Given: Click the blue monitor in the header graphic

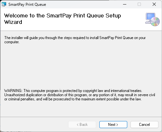Looking at the screenshot, I should pos(150,17).
